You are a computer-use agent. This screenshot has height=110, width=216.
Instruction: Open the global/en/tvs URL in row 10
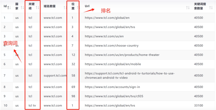coord(110,106)
